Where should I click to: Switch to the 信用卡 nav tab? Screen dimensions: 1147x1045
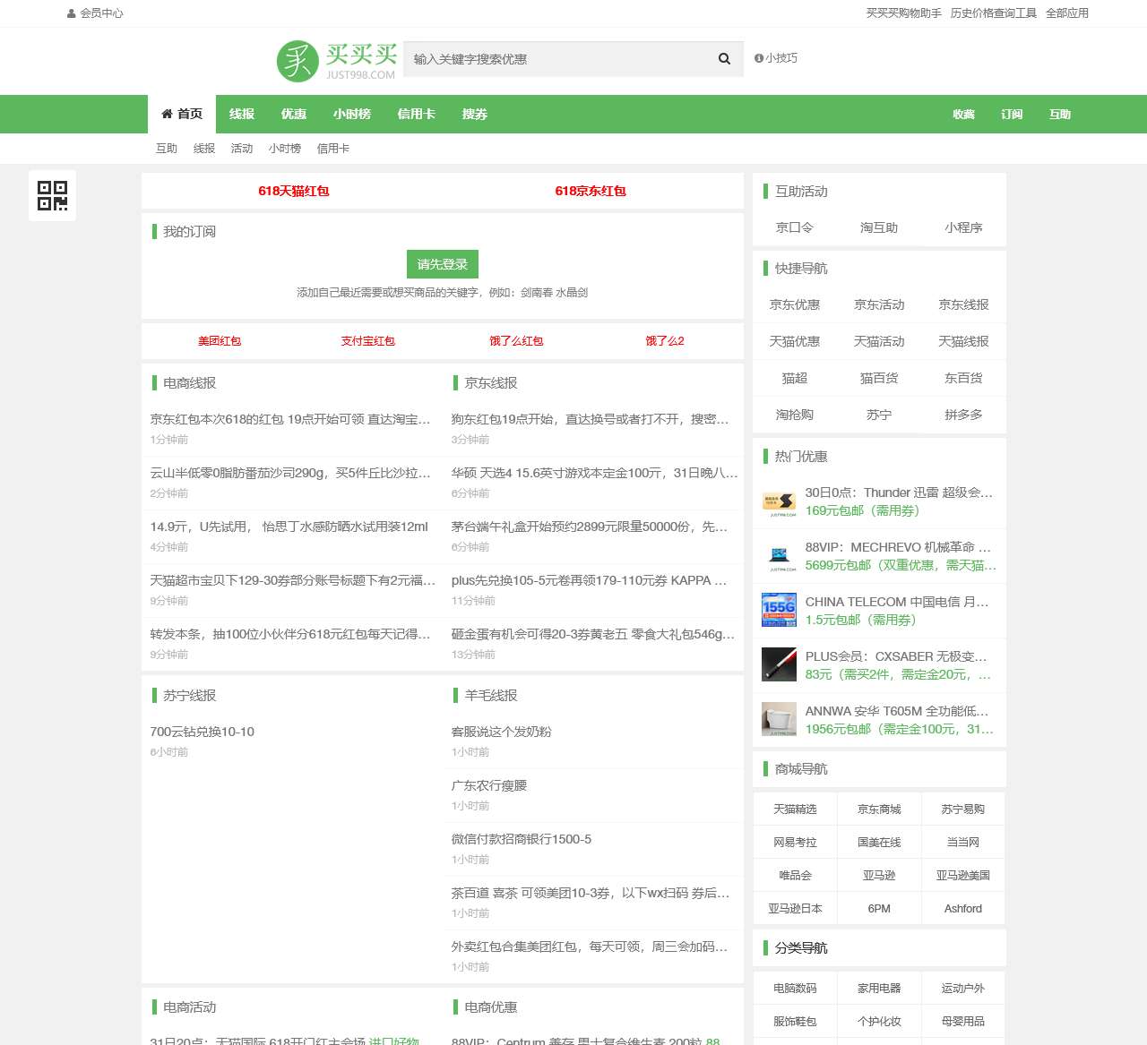coord(416,114)
